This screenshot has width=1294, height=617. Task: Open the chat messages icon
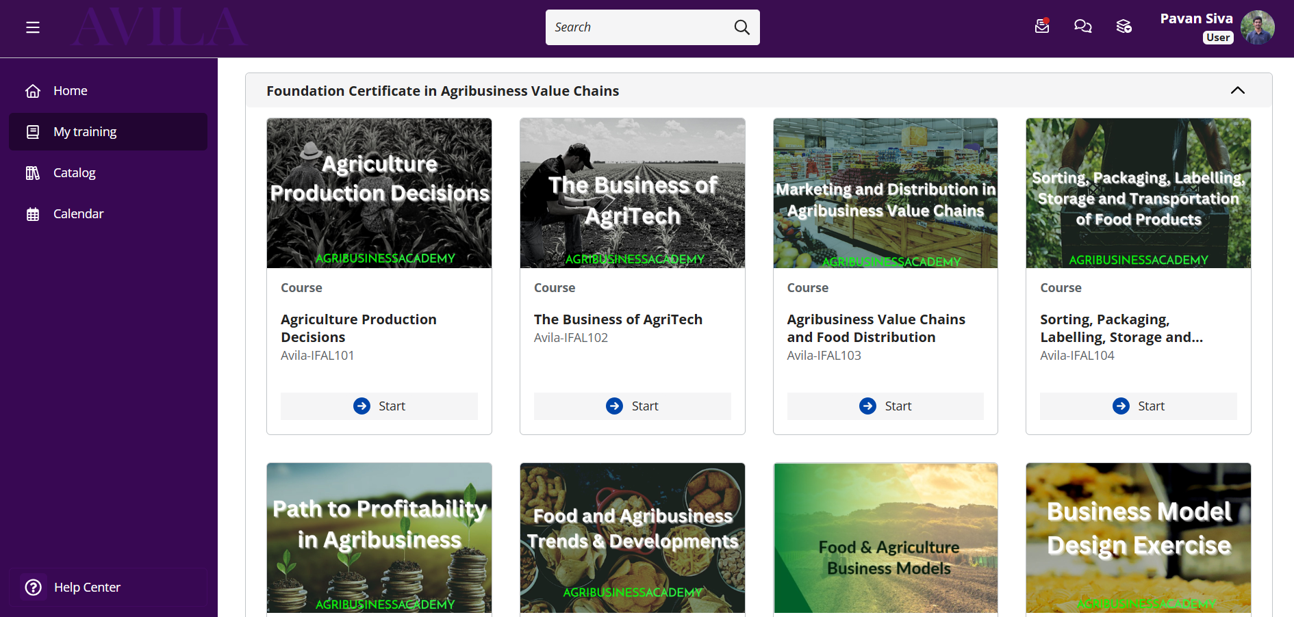pos(1083,27)
